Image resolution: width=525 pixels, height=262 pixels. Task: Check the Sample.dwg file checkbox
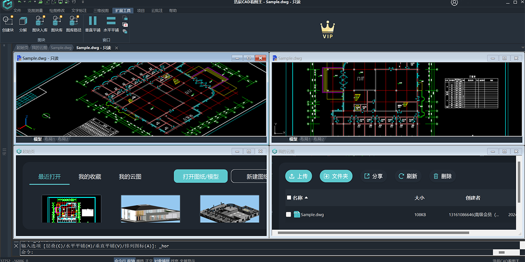coord(288,214)
